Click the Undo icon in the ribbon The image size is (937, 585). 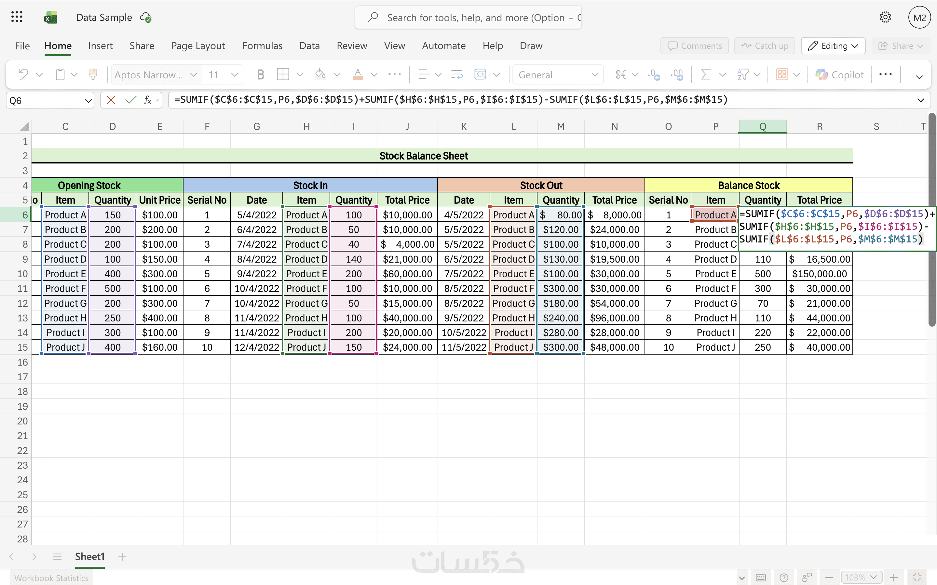[23, 74]
